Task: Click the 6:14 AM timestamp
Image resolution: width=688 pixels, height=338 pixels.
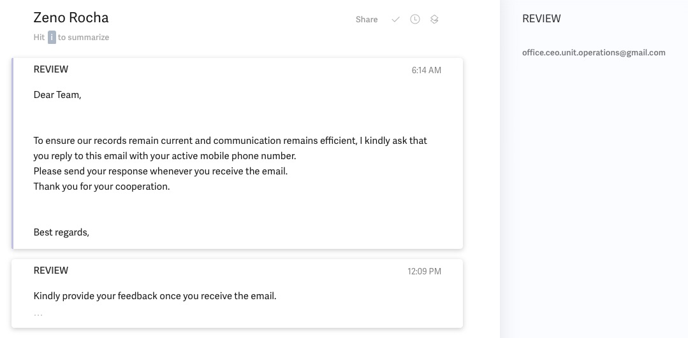Action: click(x=426, y=70)
